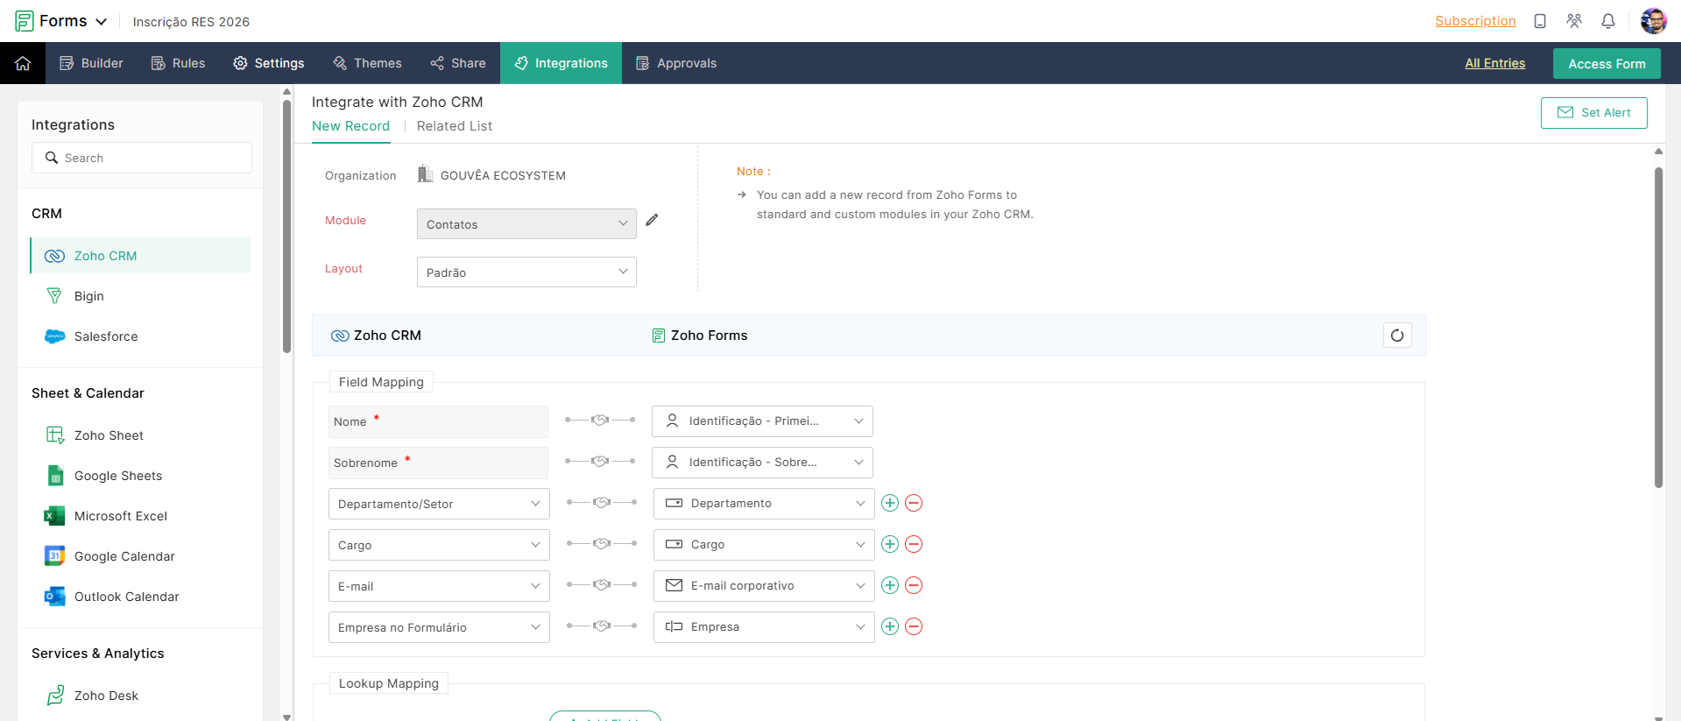
Task: Open the E-mail corporativo form field dropdown
Action: (x=764, y=585)
